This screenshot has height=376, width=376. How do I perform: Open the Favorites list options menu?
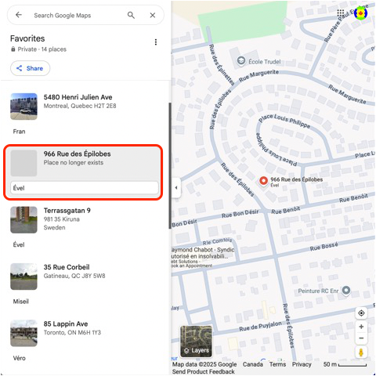pos(156,42)
